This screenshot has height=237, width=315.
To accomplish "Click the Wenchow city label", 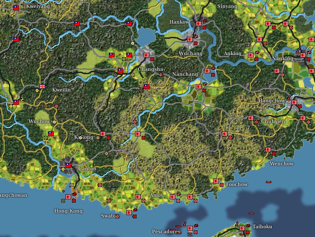I will pos(281,164).
